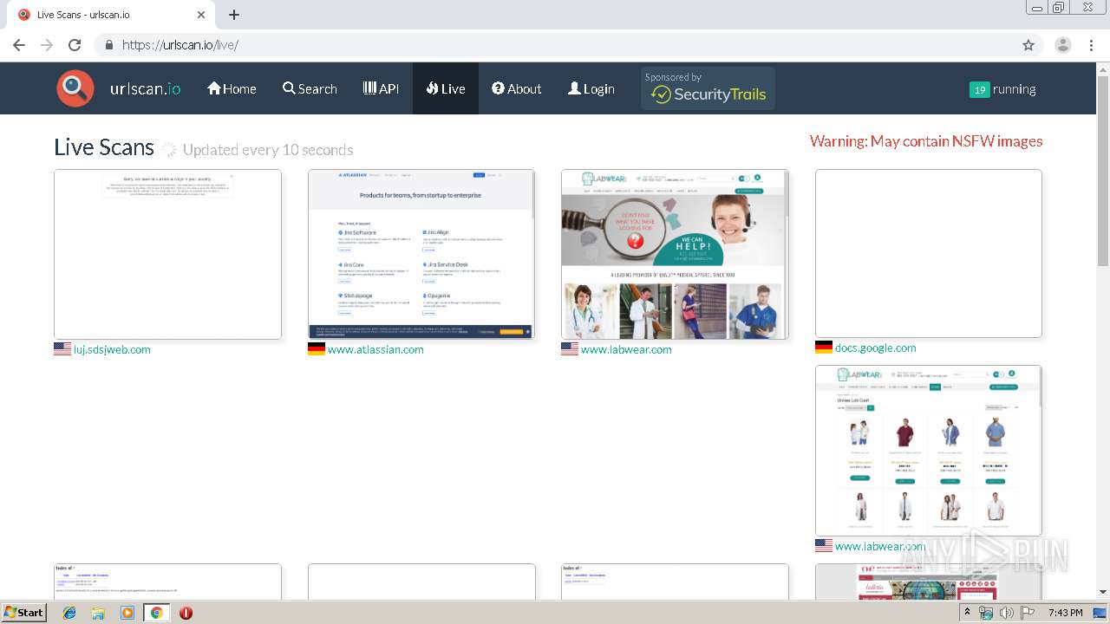This screenshot has width=1110, height=624.
Task: Open Internet Explorer taskbar icon
Action: click(69, 613)
